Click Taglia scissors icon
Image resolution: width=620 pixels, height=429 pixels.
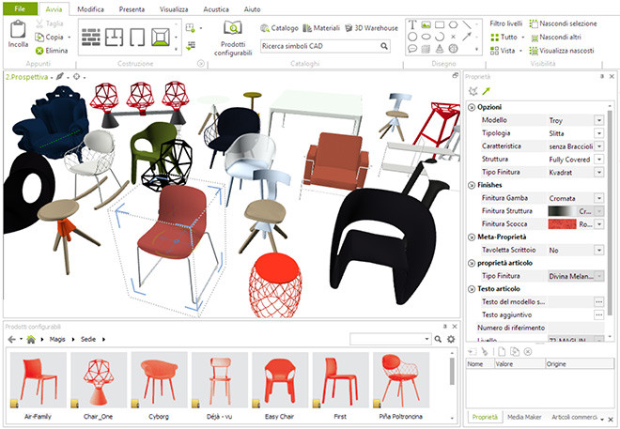click(x=39, y=23)
